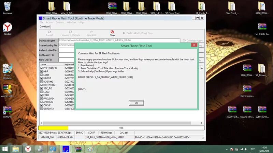This screenshot has height=153, width=273.
Task: Click the Download Agent path field
Action: (x=119, y=40)
